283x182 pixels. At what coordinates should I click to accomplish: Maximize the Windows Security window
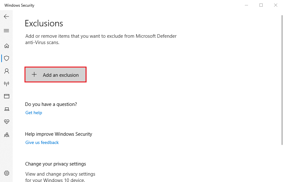(261, 5)
